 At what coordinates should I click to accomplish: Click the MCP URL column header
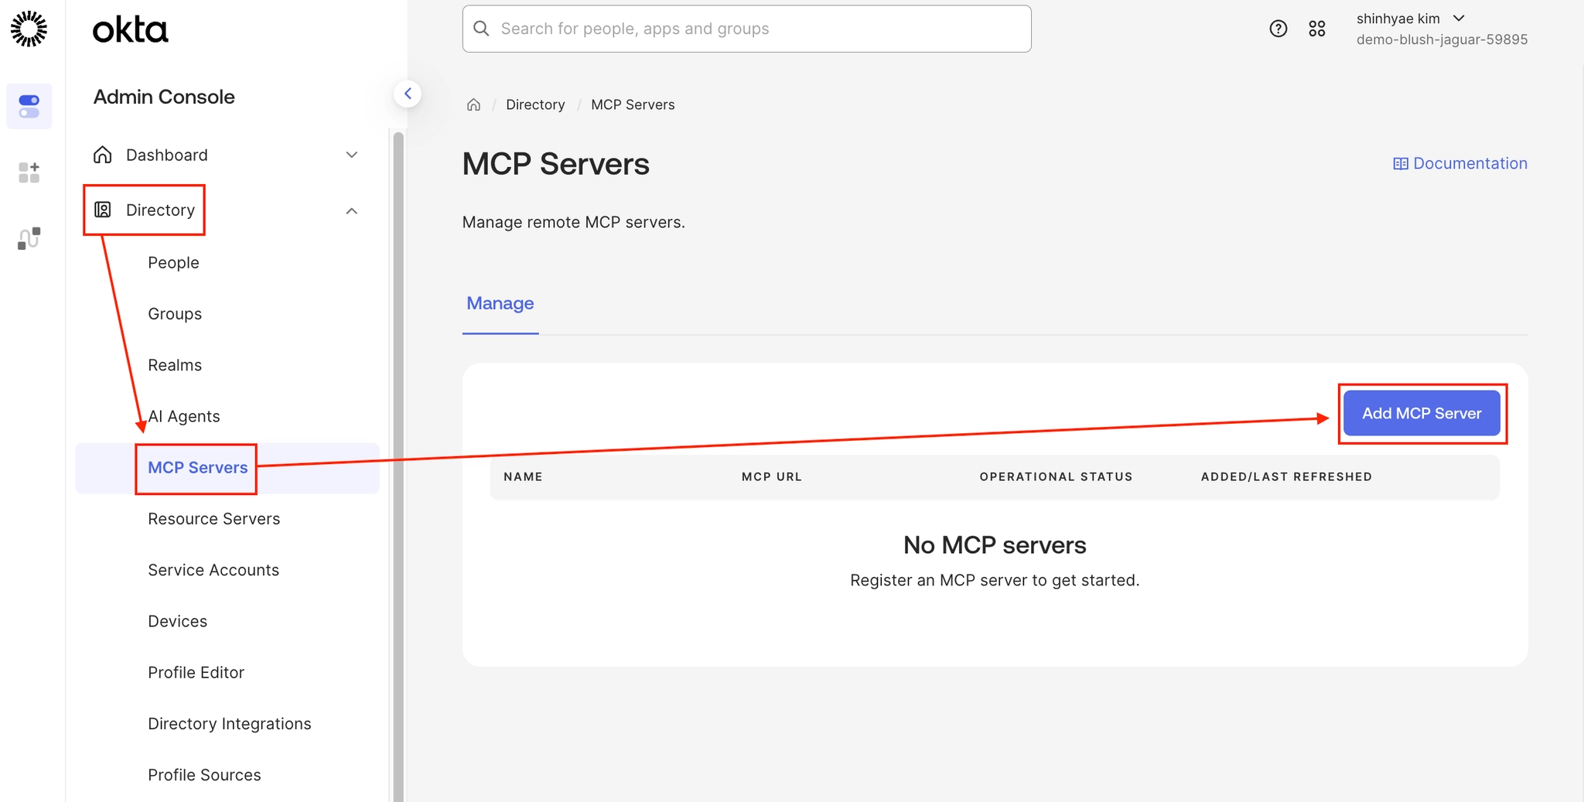(772, 477)
